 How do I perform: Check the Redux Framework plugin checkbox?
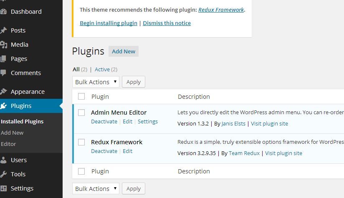[x=81, y=142]
